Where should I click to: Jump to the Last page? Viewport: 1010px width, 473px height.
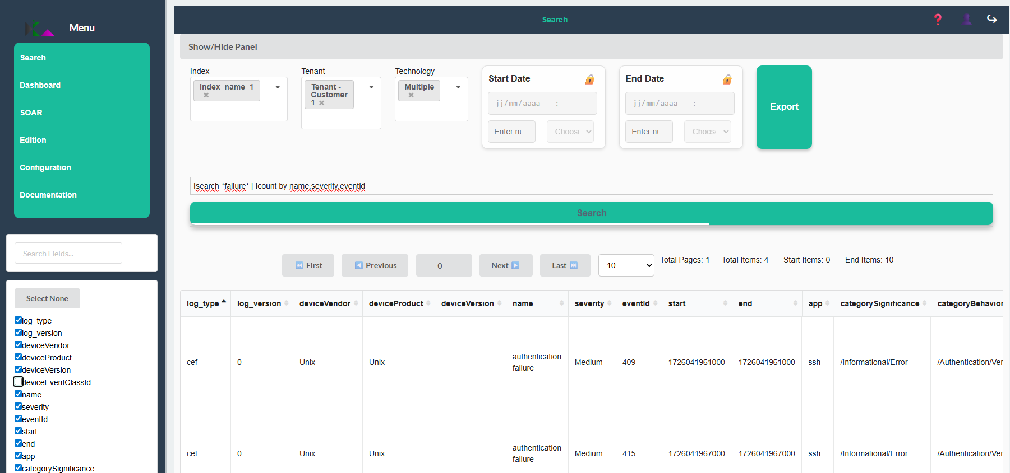tap(565, 265)
